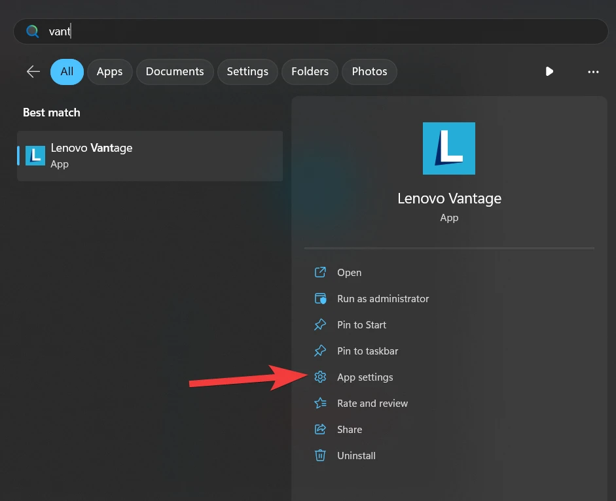
Task: Choose Pin to Start
Action: coord(361,325)
